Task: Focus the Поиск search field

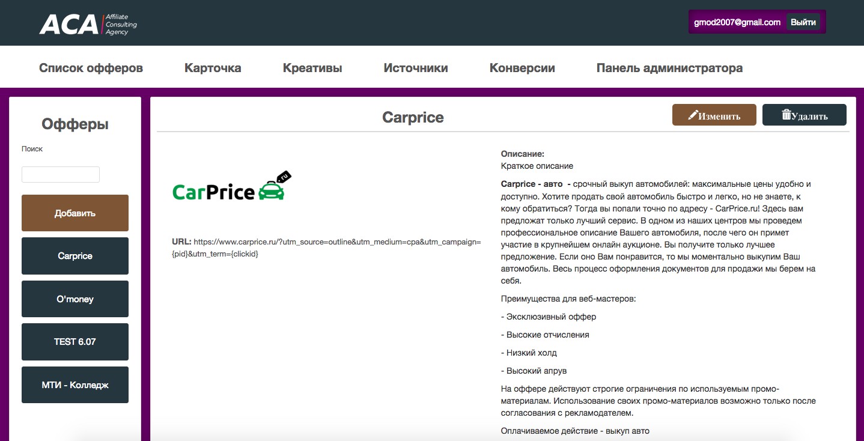Action: point(61,174)
